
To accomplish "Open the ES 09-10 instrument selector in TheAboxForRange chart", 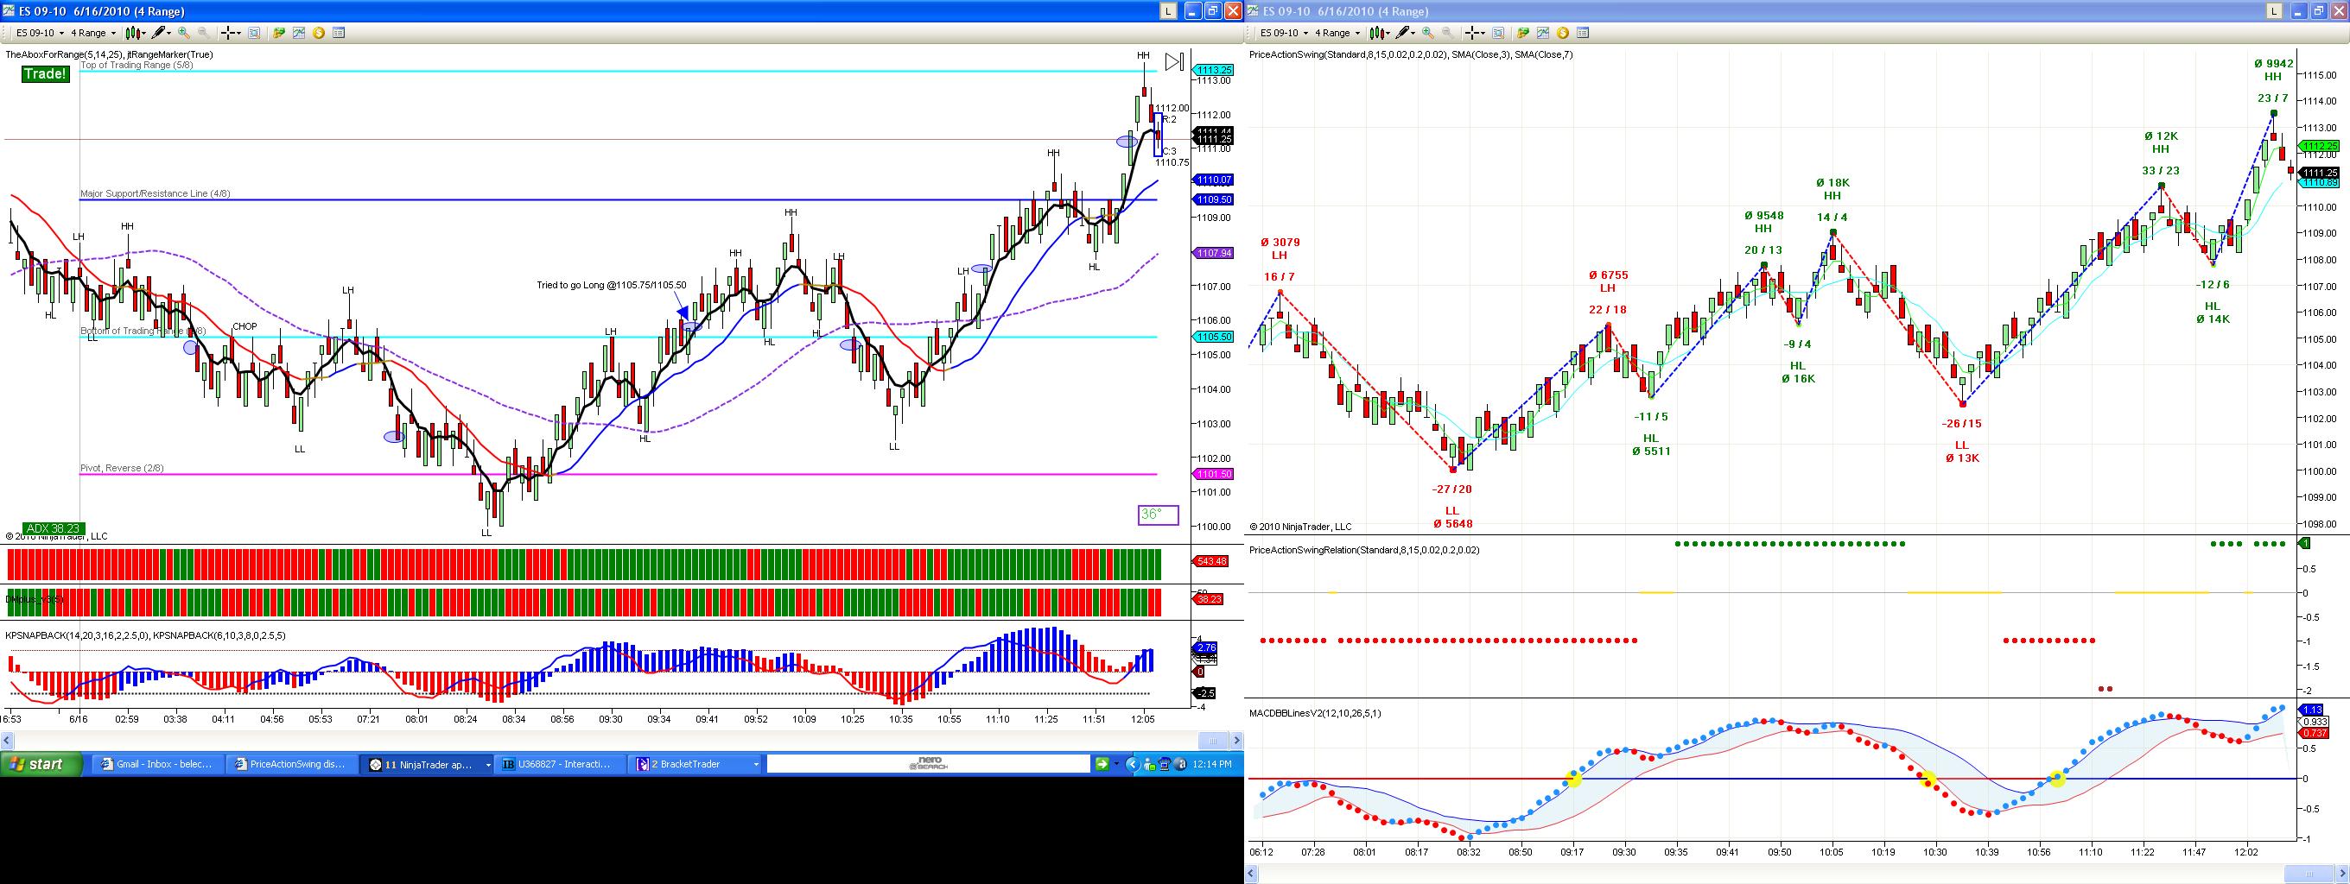I will pos(39,33).
